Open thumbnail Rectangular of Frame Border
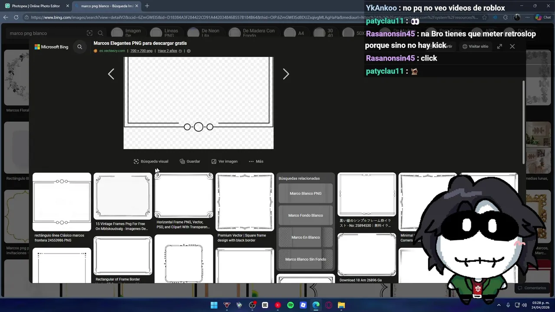Viewport: 555px width, 312px height. point(123,256)
